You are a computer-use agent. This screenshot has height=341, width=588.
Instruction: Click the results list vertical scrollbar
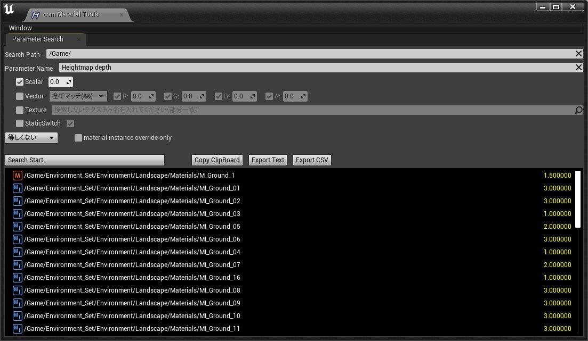(578, 199)
